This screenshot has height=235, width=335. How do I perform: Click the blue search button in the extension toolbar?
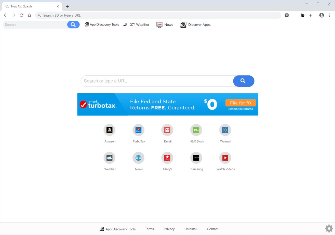pyautogui.click(x=73, y=25)
